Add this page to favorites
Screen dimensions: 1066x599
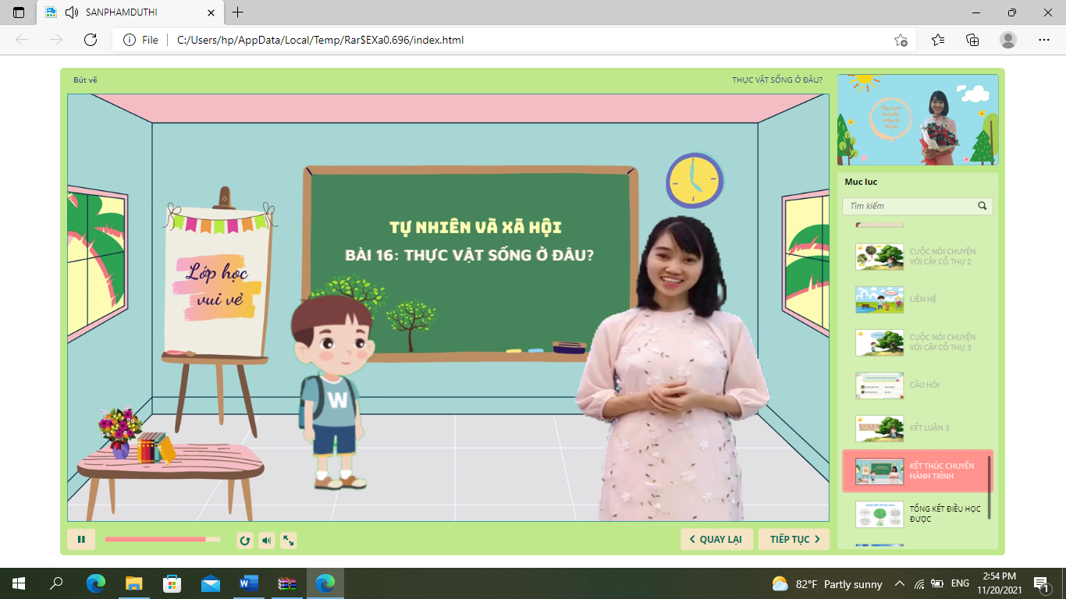point(901,40)
